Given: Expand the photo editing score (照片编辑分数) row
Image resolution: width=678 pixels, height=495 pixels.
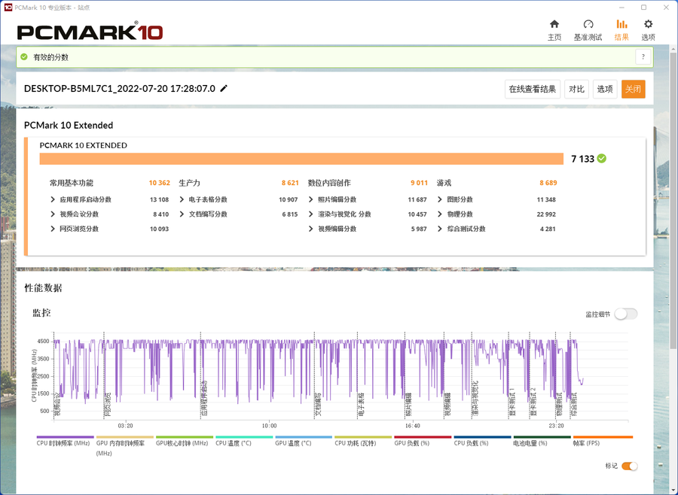Looking at the screenshot, I should pyautogui.click(x=311, y=200).
